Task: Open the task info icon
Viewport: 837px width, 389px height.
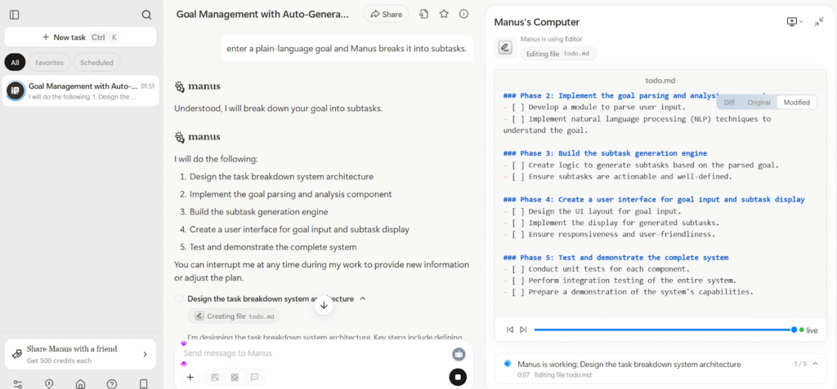Action: click(x=464, y=15)
